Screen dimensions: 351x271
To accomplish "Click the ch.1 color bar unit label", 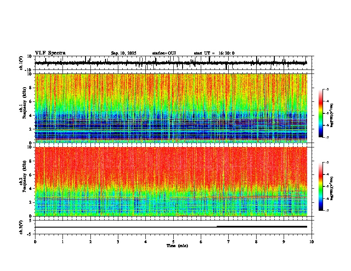I will pyautogui.click(x=332, y=115).
